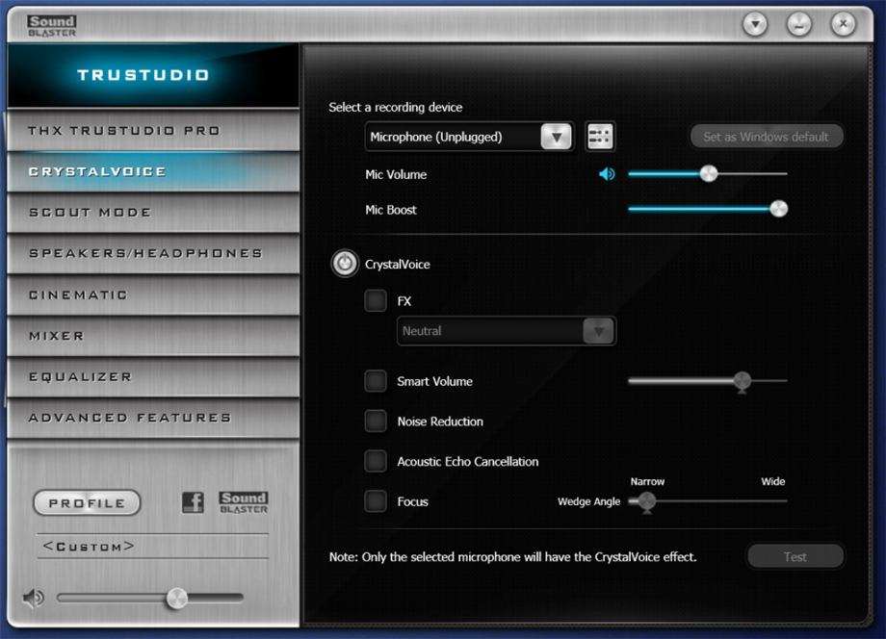
Task: Toggle the CrystalVoice power button
Action: click(x=345, y=264)
